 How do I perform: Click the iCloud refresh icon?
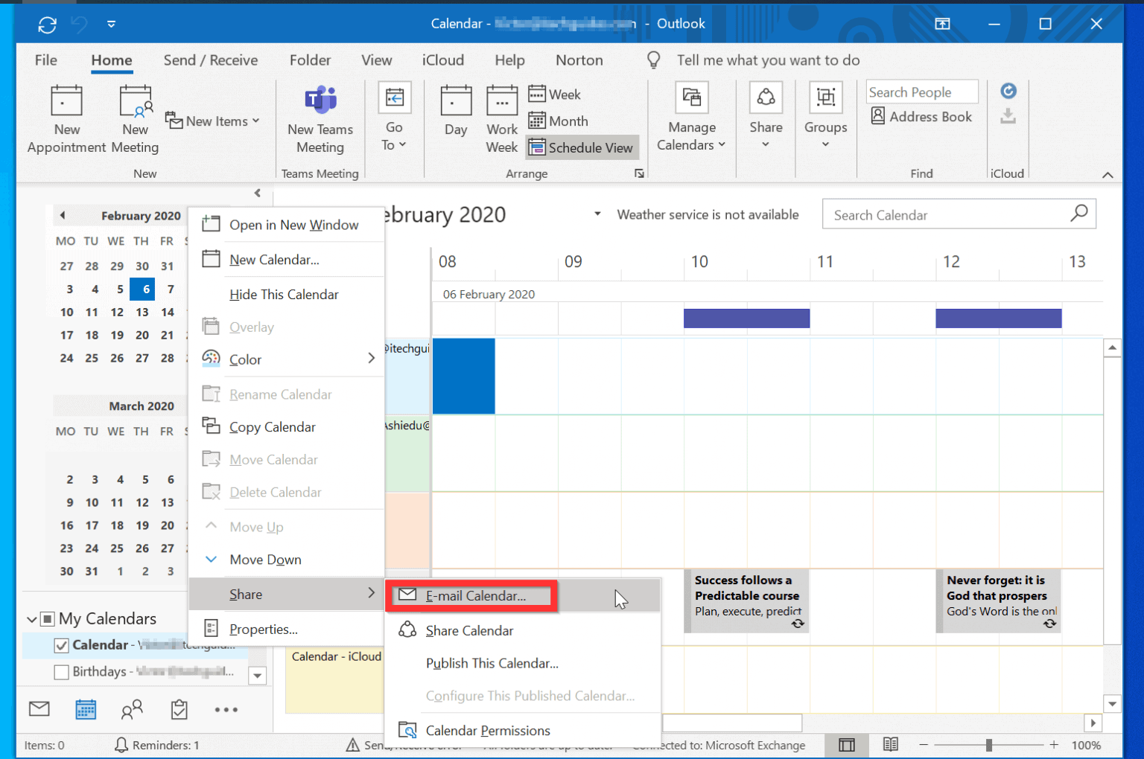(x=1008, y=91)
